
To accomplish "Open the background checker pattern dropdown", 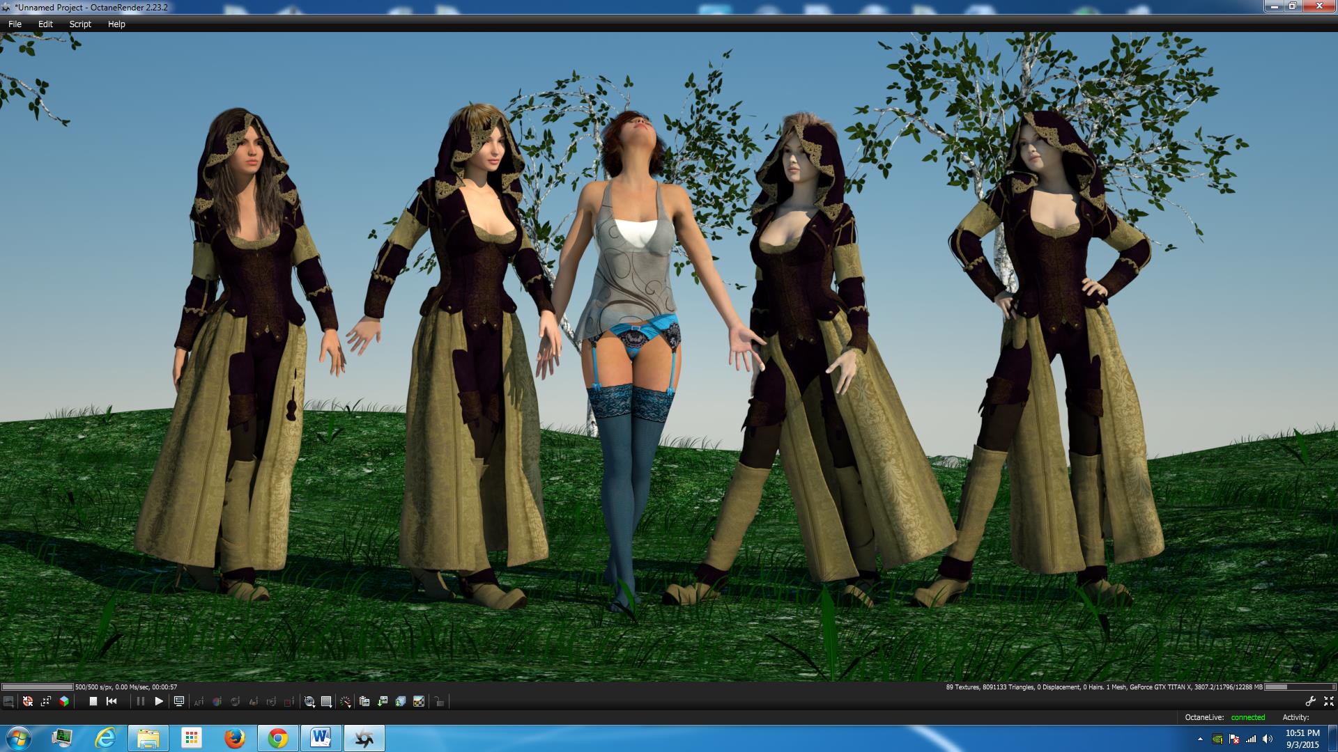I will [x=326, y=701].
